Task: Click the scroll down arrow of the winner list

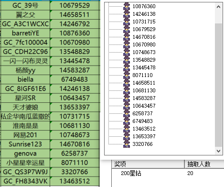Action: click(219, 151)
